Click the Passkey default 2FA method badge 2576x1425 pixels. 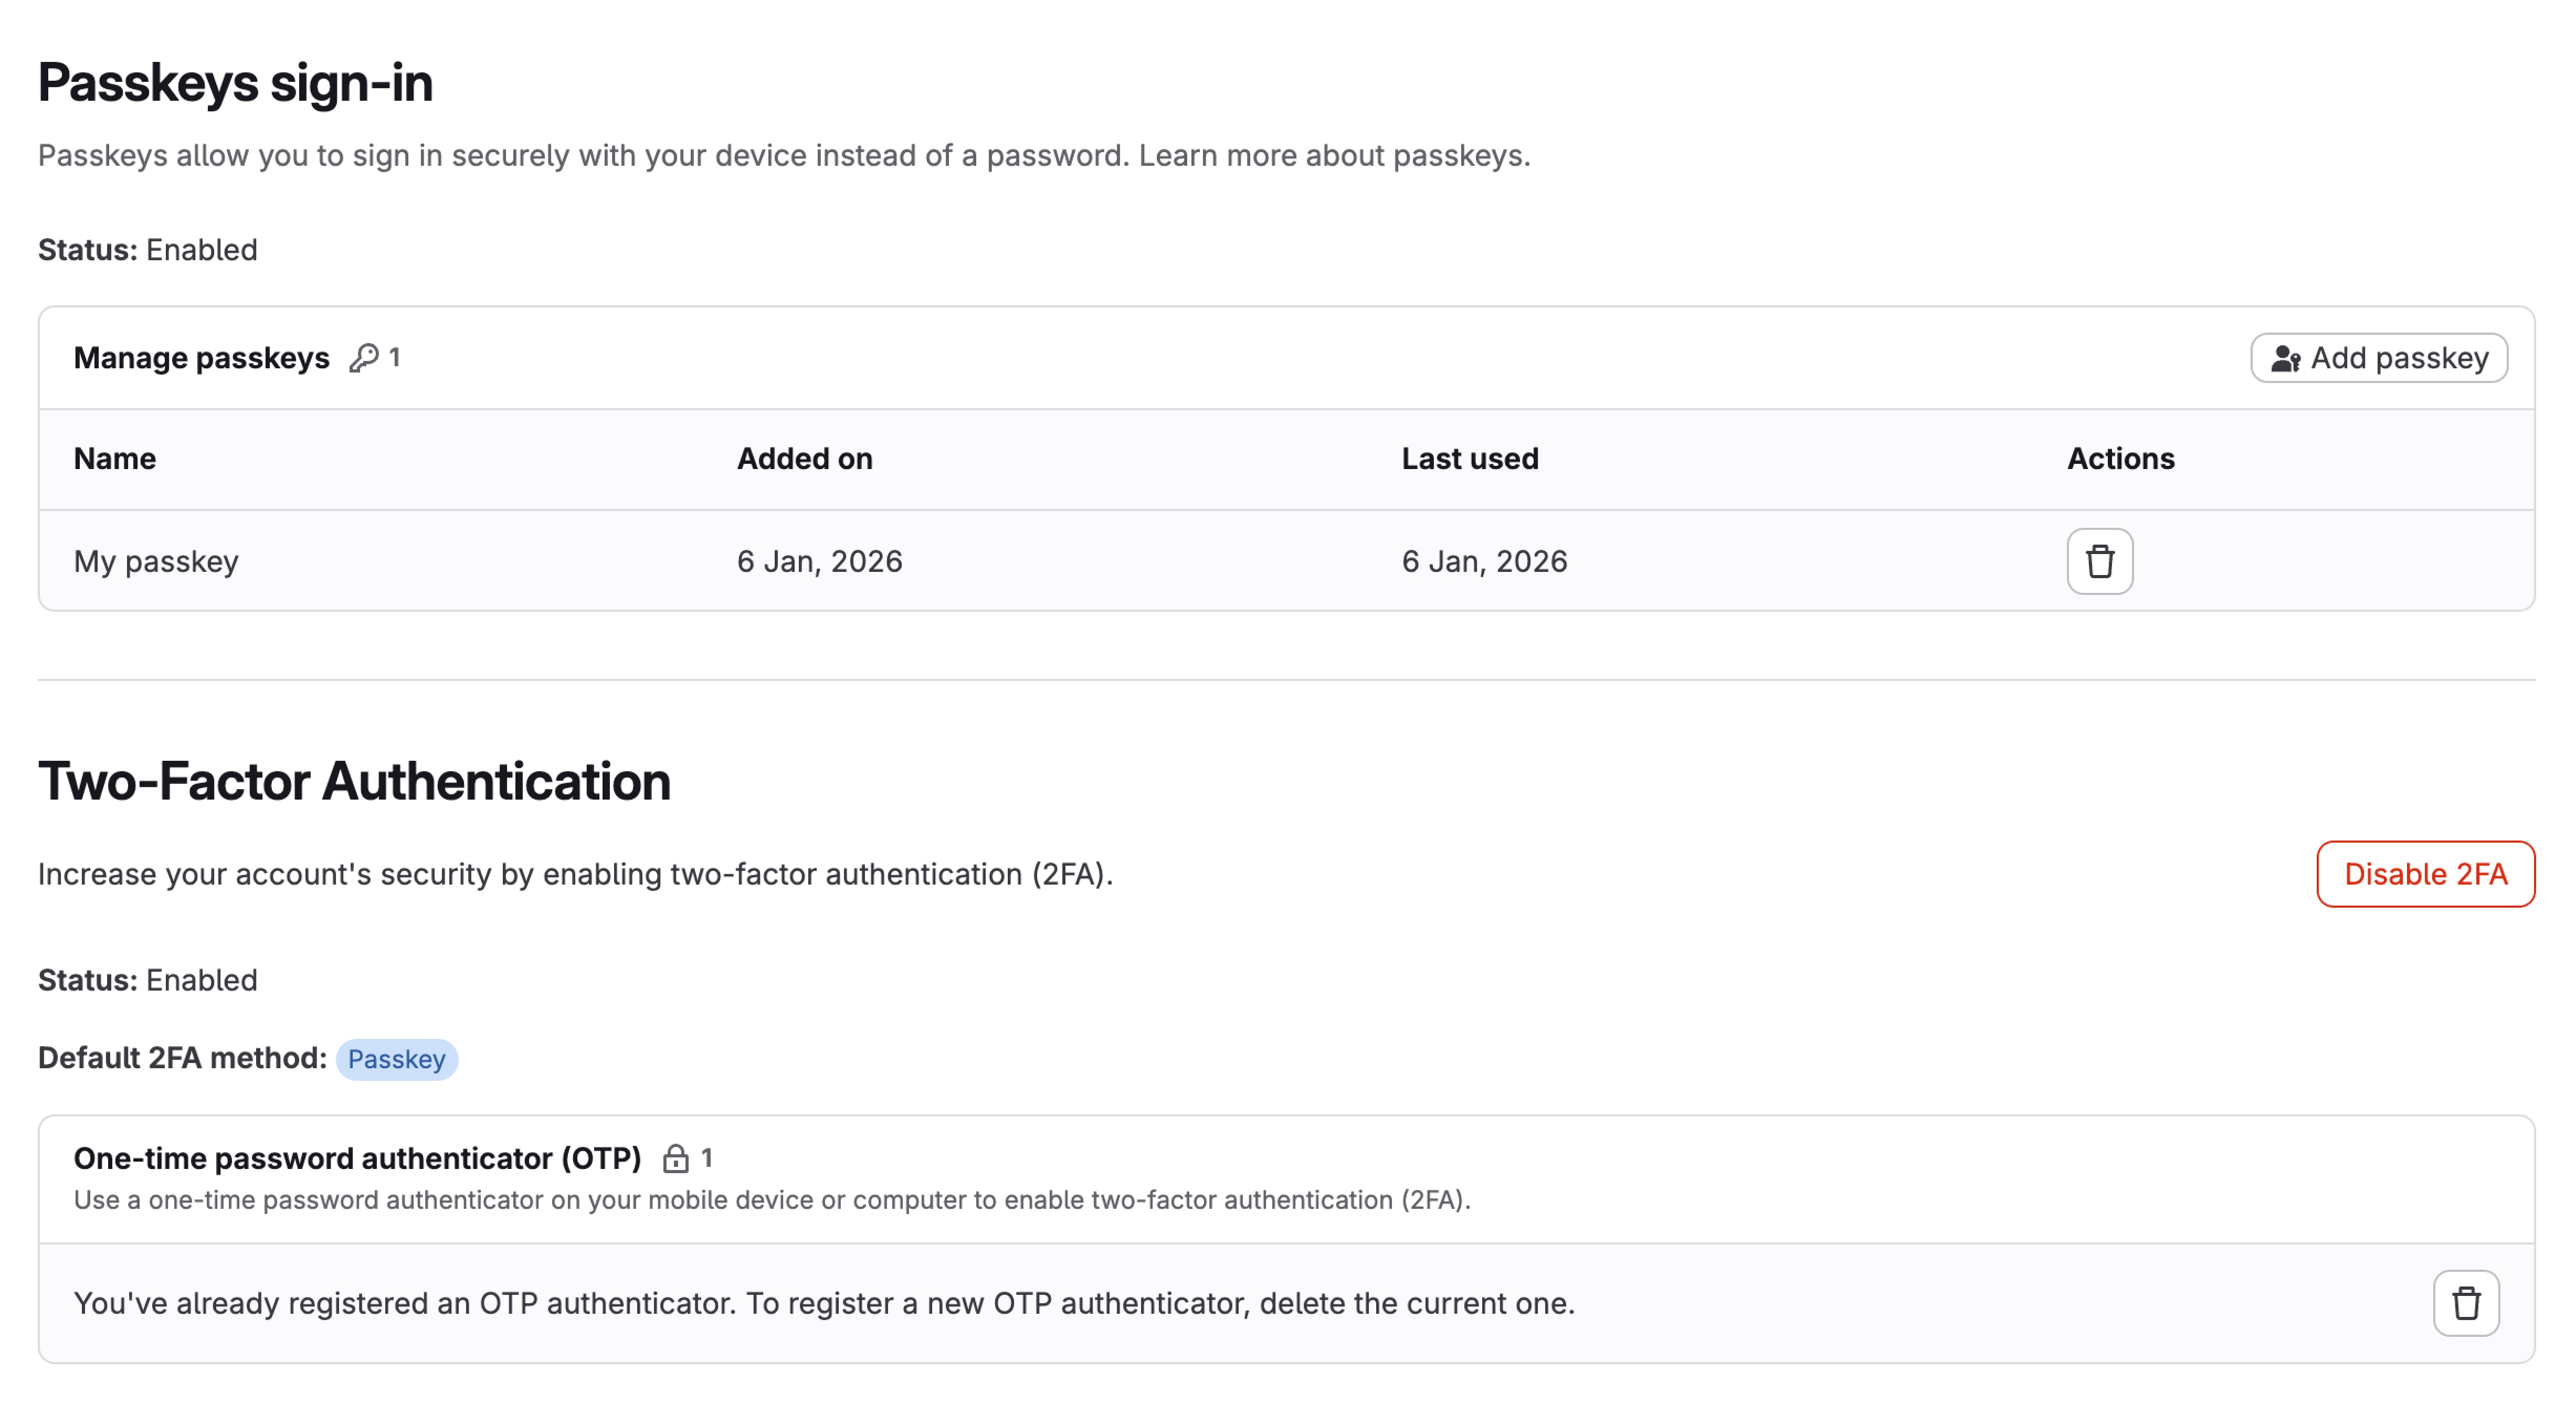point(396,1058)
